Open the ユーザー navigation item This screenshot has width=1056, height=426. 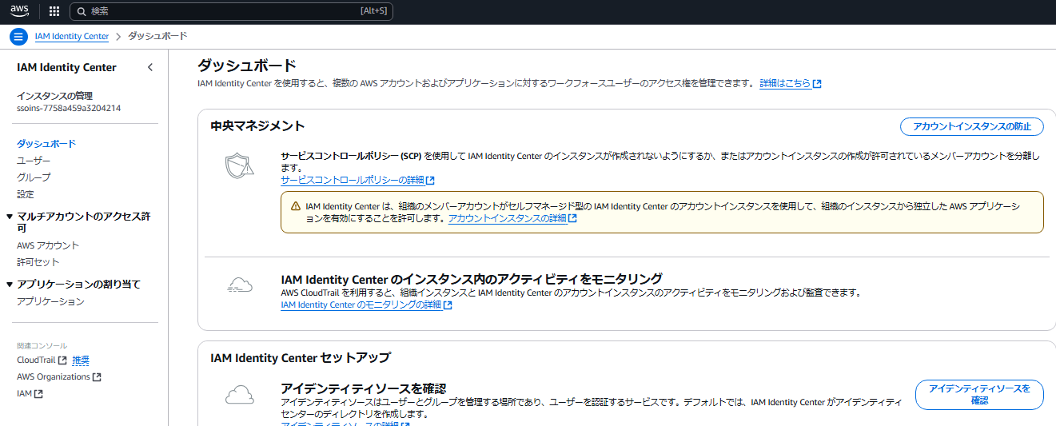click(34, 161)
